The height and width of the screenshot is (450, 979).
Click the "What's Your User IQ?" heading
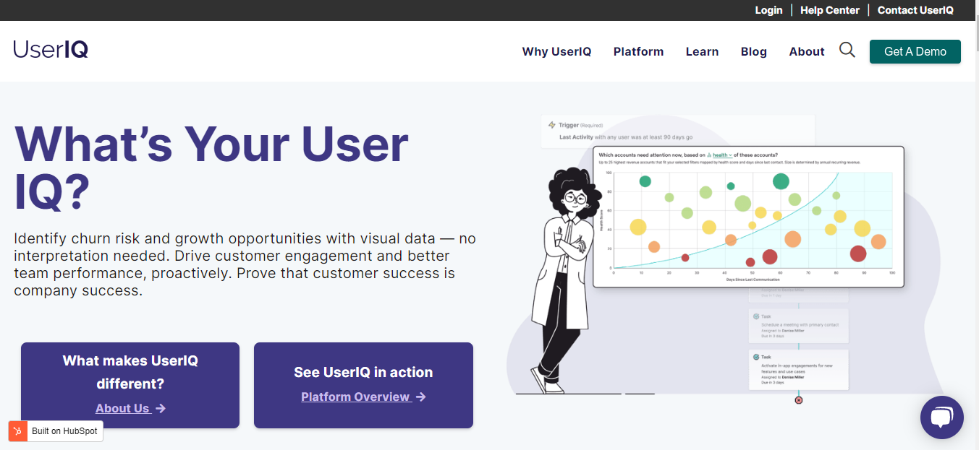coord(211,168)
